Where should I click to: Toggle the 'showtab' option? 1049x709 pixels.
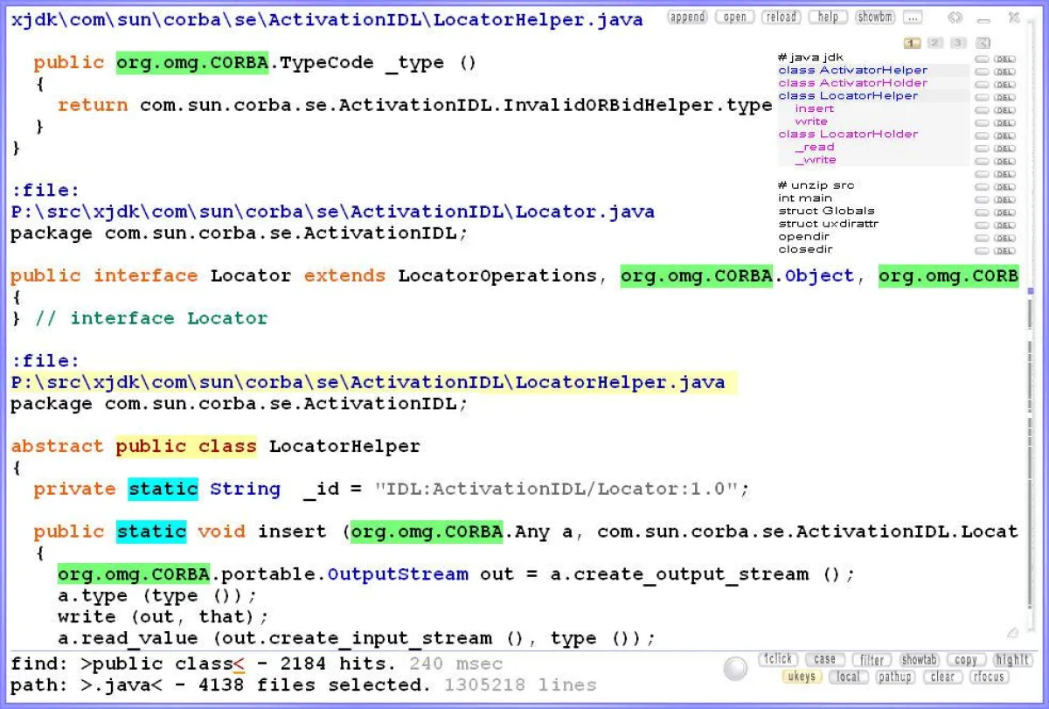tap(919, 660)
